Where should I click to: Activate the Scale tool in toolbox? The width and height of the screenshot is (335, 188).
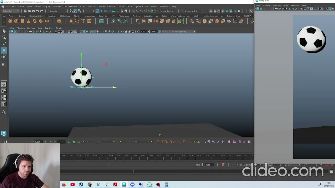4,64
